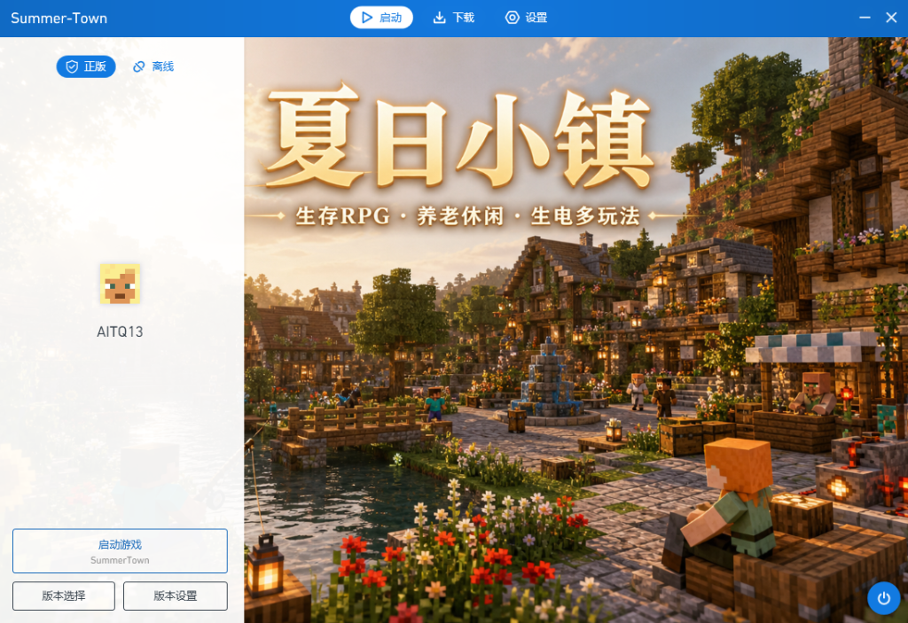Launch the game with 启动游戏 SummerTown button
The width and height of the screenshot is (908, 623).
[x=120, y=550]
